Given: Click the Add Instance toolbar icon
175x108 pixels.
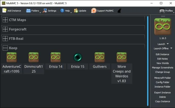Looking at the screenshot, I should coord(4,11).
